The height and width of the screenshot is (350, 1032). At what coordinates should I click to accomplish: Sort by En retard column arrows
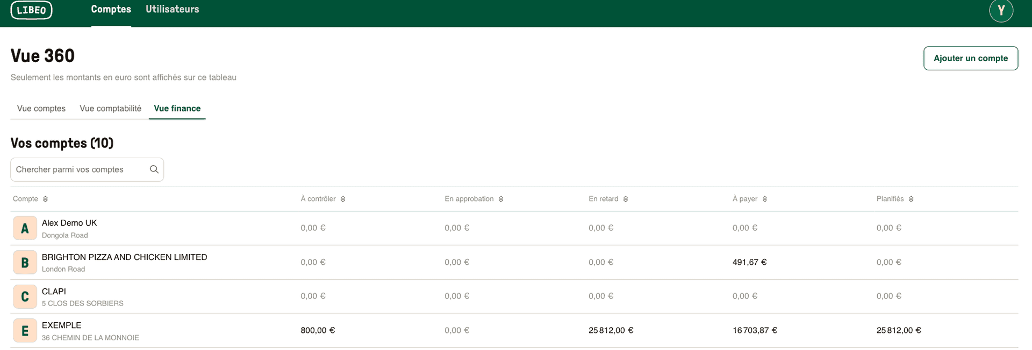coord(626,199)
